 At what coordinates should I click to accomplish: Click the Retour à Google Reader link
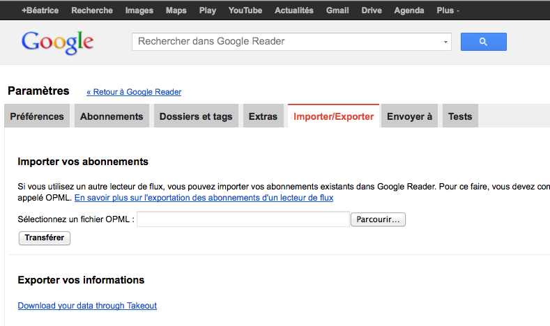click(x=134, y=92)
